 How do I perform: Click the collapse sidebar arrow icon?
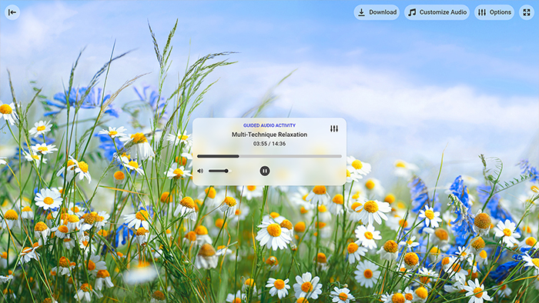[12, 12]
